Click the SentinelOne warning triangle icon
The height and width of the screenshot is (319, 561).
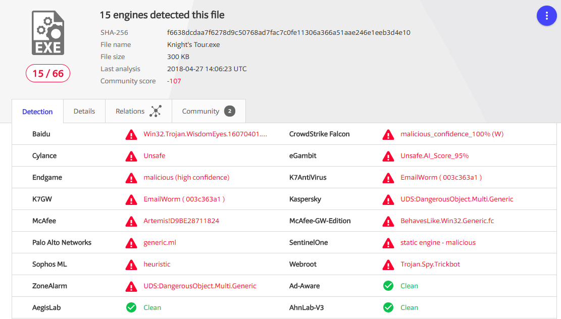[x=388, y=243]
